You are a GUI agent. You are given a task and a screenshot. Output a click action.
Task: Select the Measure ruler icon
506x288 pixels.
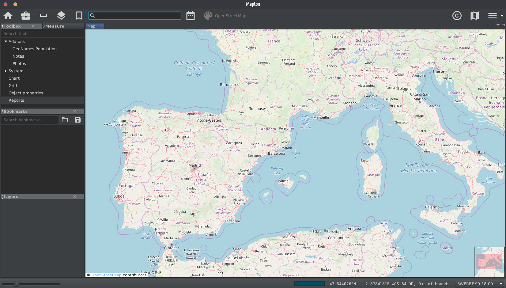click(x=43, y=16)
